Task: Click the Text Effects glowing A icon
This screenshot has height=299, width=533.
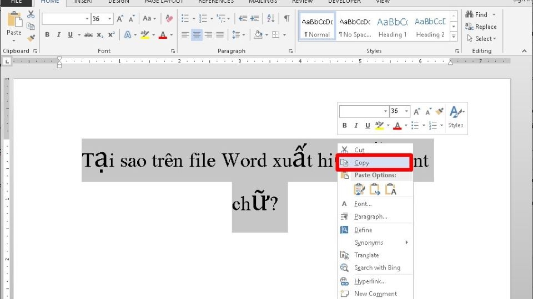Action: (x=128, y=34)
